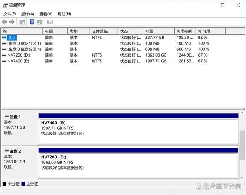This screenshot has height=195, width=246.
Task: Sort by the 文件系统 column header
Action: (100, 31)
